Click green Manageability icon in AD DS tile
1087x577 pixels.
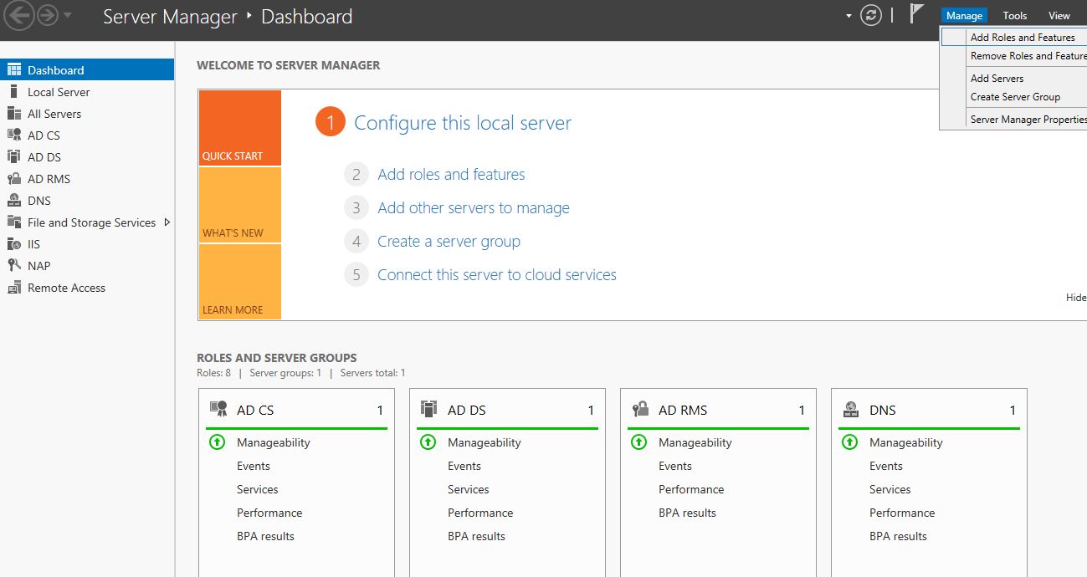click(x=428, y=442)
